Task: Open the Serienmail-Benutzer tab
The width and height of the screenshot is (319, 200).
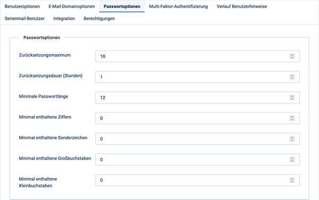Action: click(24, 19)
